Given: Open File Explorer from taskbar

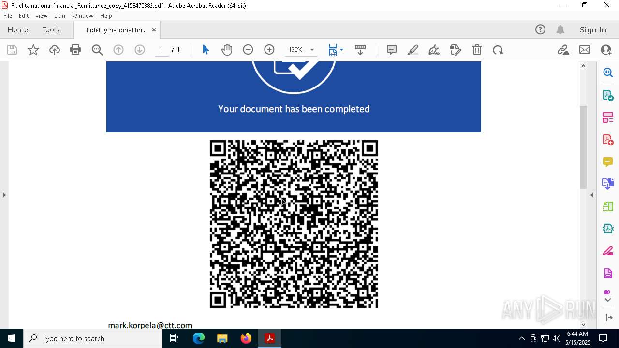Looking at the screenshot, I should [x=222, y=338].
